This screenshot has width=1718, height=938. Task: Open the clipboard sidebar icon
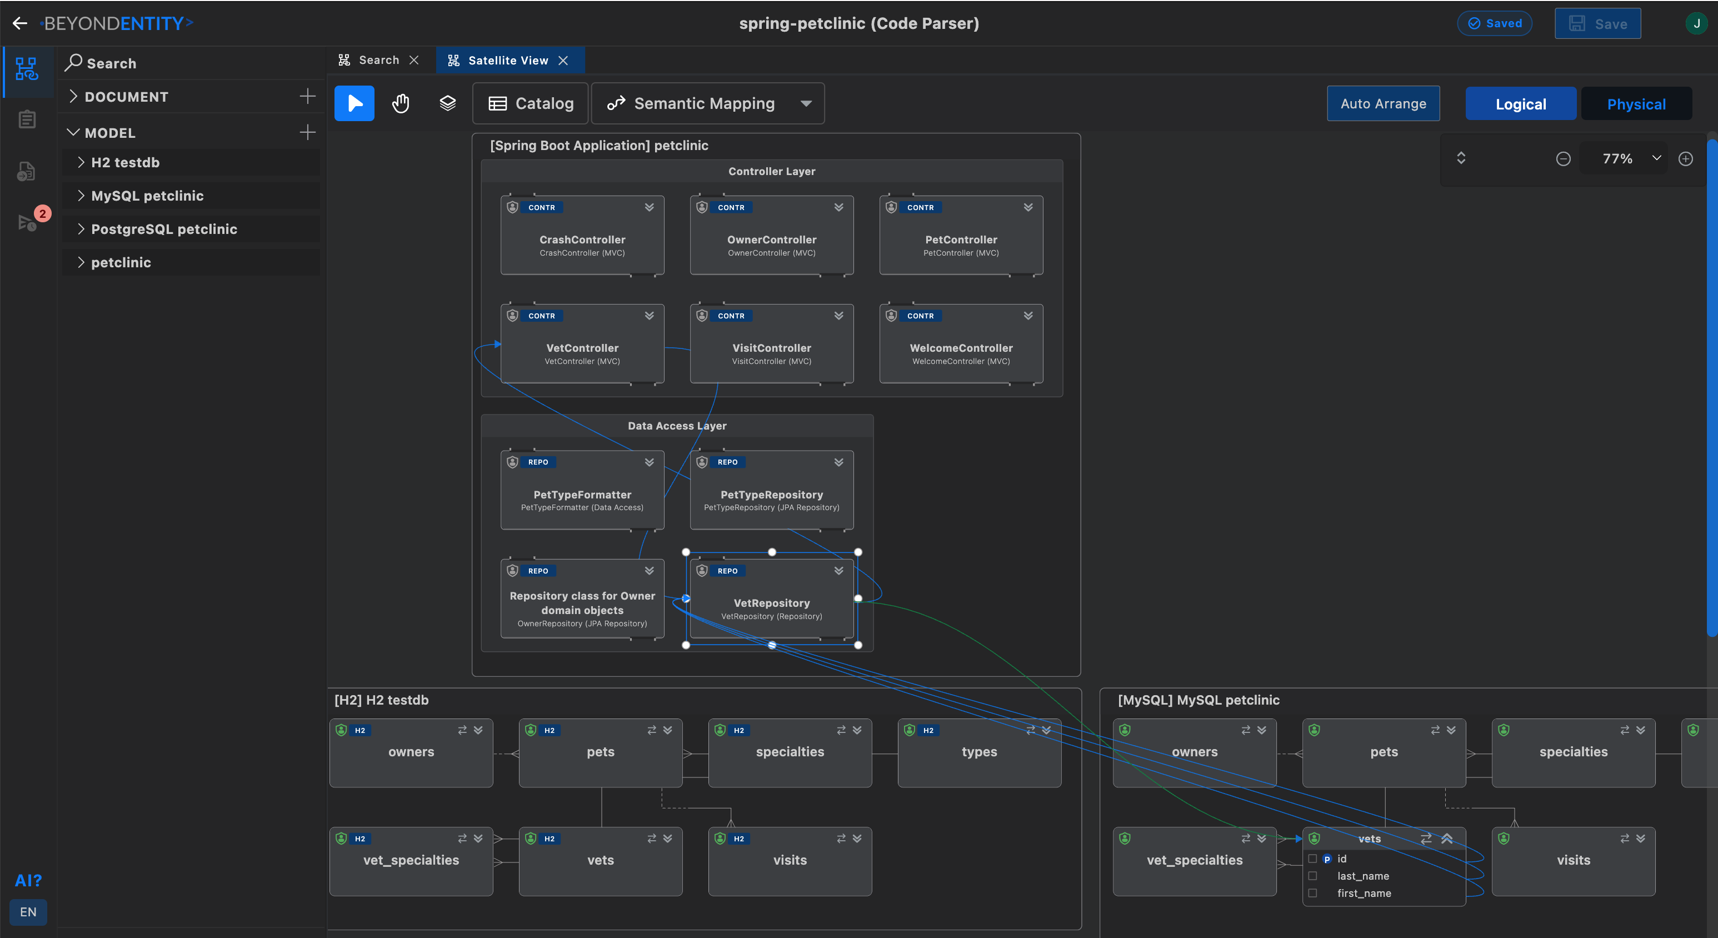point(27,119)
